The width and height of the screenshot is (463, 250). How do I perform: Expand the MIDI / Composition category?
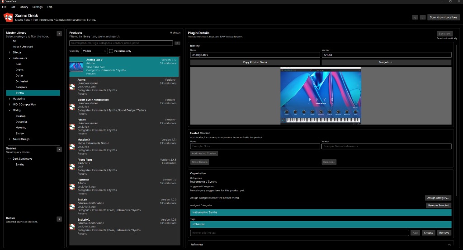coord(9,104)
